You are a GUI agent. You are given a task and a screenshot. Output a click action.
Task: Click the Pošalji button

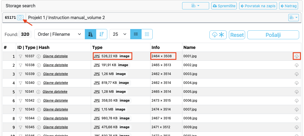point(273,35)
